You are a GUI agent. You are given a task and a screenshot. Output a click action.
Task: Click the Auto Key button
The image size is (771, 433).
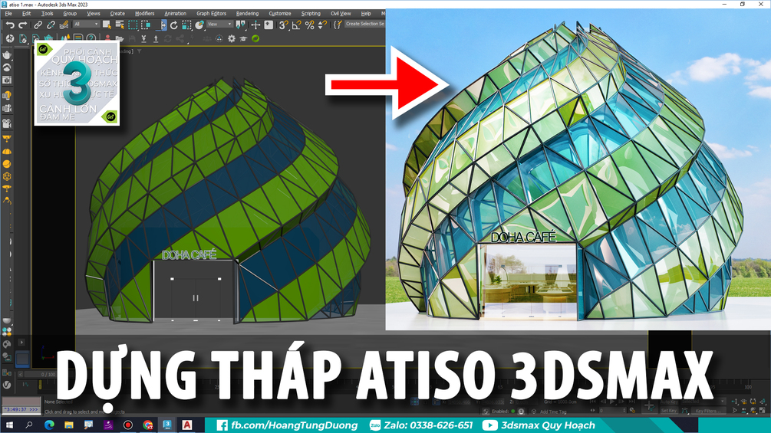670,402
